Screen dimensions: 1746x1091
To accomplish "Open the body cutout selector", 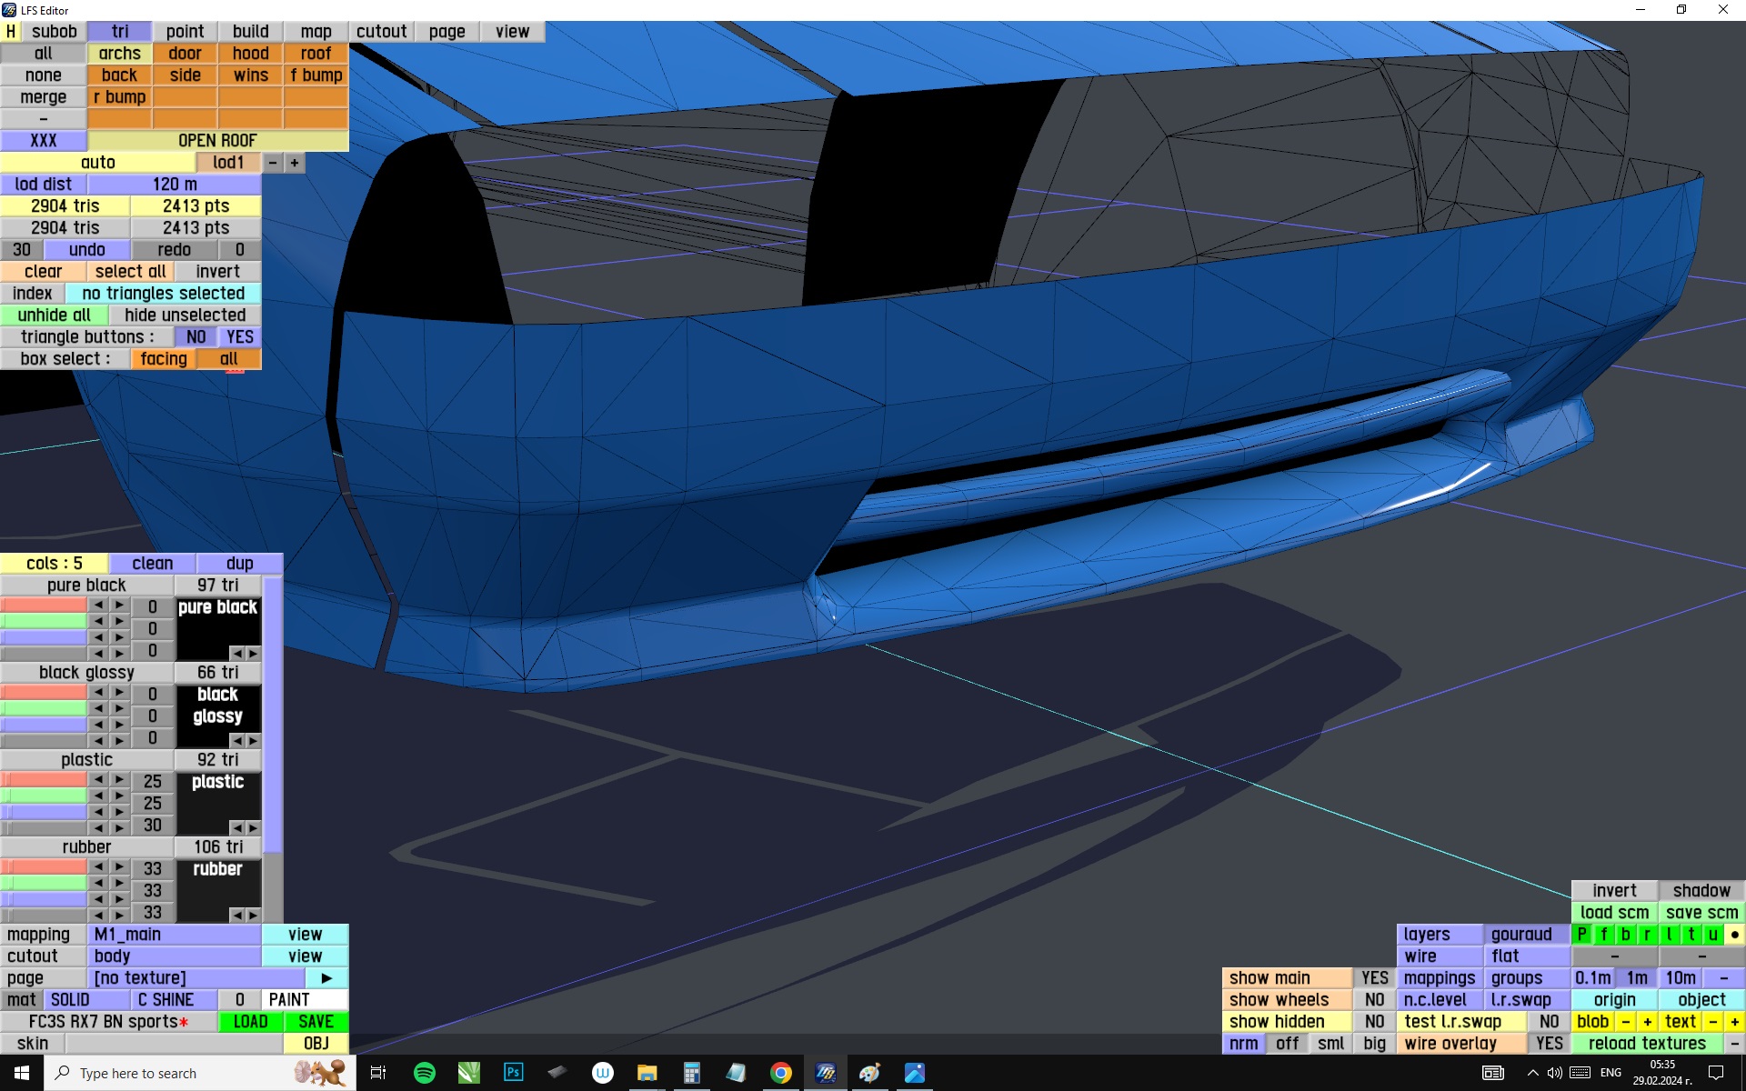I will (x=175, y=956).
